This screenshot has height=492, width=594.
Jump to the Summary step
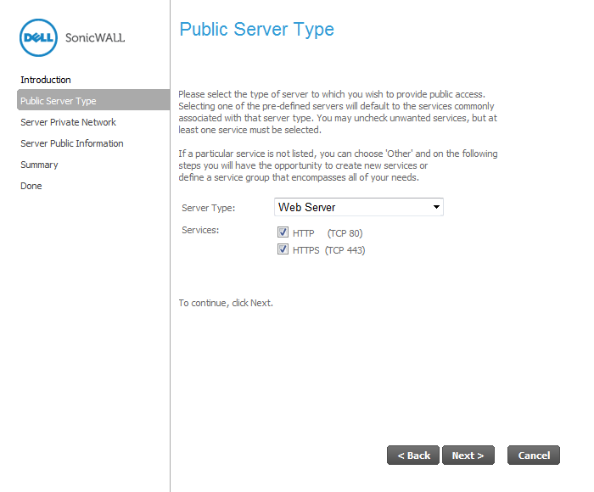[x=39, y=165]
